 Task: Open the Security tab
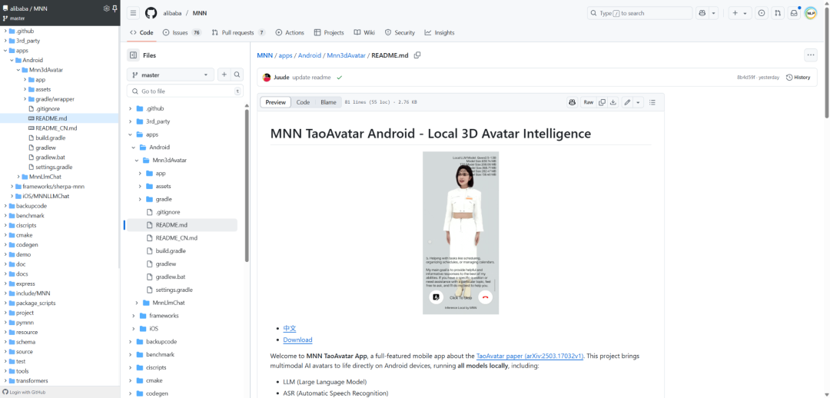[400, 32]
